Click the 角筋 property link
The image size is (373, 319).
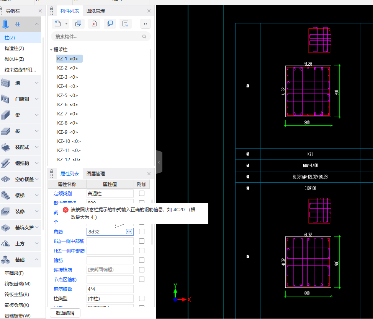click(58, 232)
